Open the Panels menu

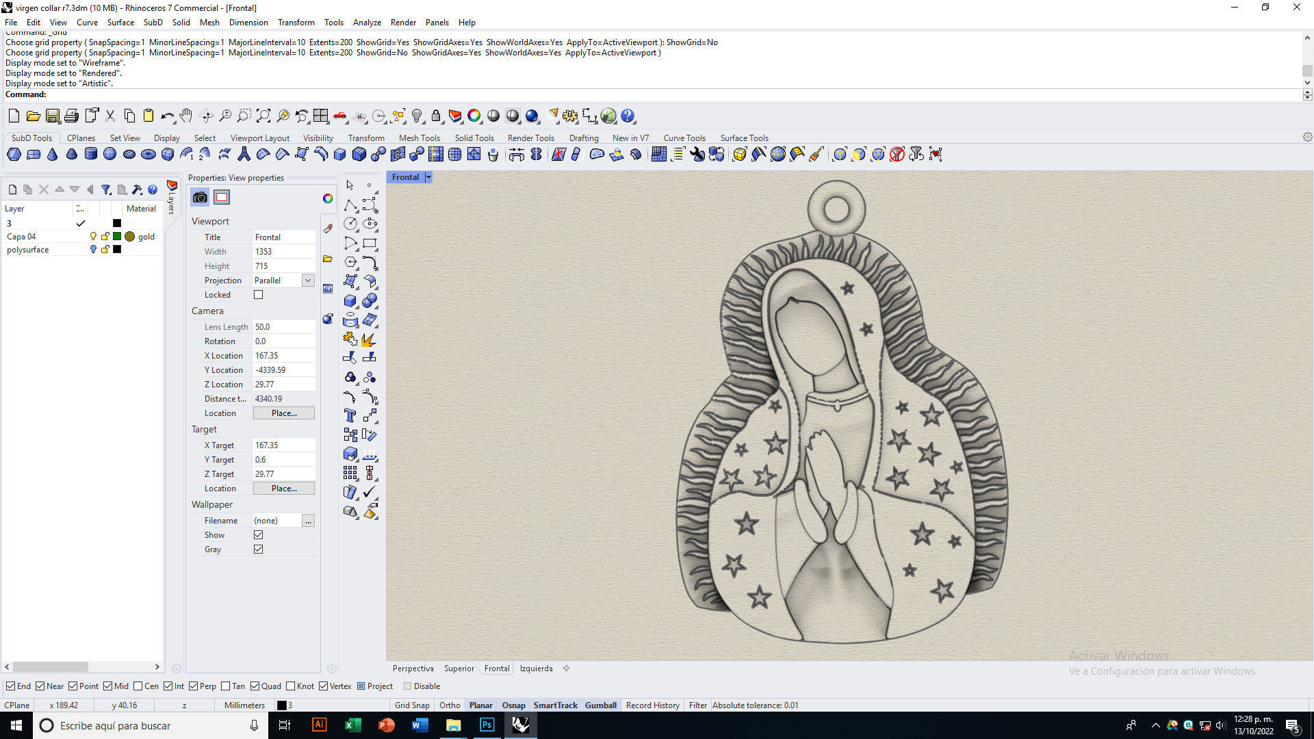click(437, 23)
